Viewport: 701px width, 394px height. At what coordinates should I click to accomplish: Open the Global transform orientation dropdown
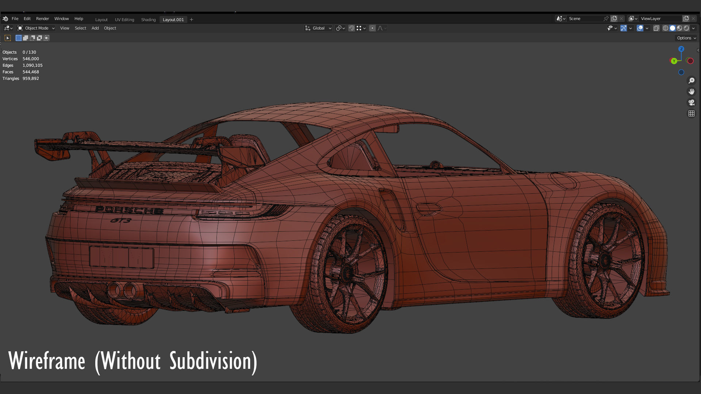(x=318, y=28)
